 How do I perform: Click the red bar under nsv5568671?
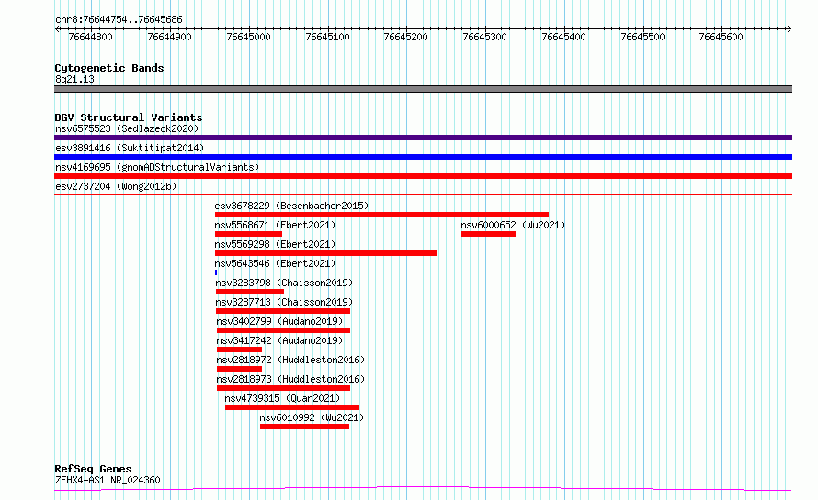click(x=248, y=234)
